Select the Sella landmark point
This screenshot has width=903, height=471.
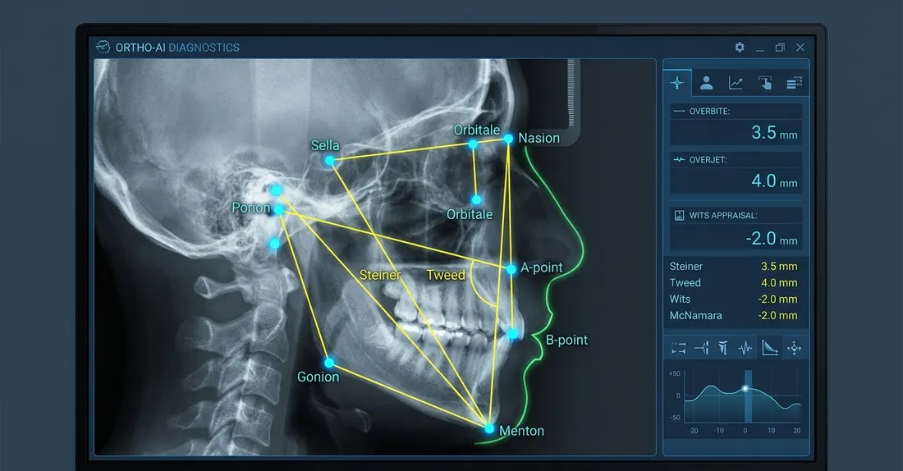point(329,161)
